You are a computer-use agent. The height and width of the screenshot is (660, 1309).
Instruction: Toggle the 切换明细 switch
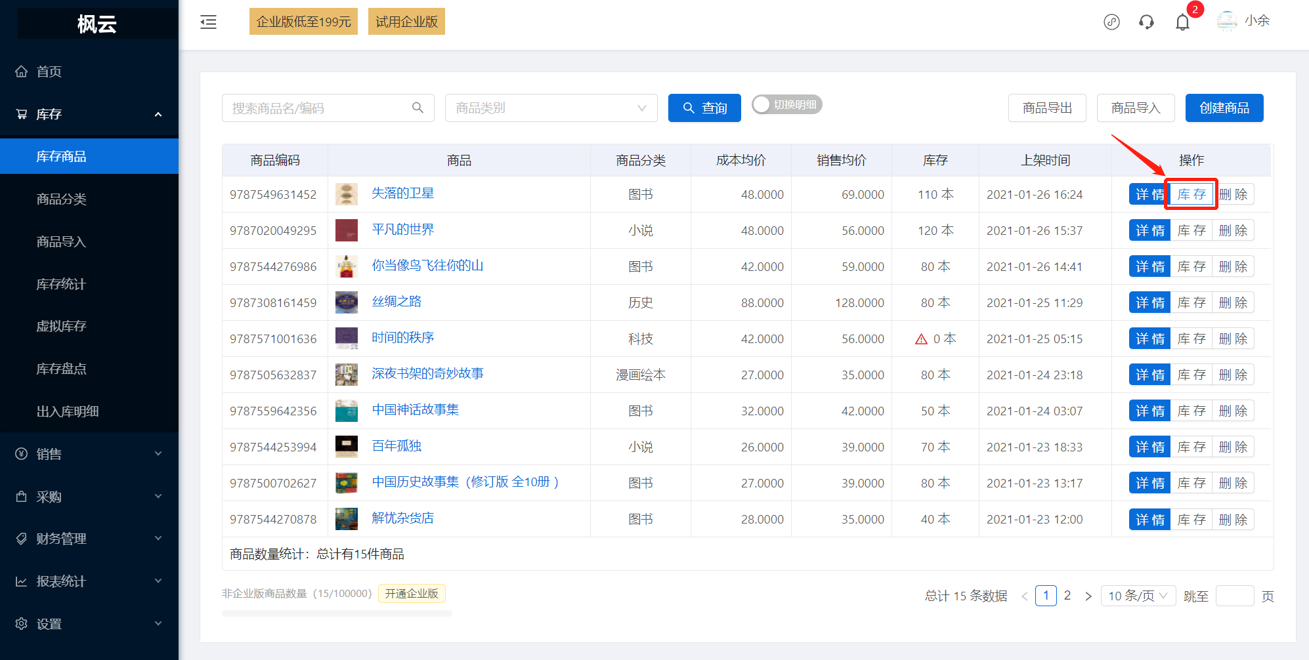(786, 105)
